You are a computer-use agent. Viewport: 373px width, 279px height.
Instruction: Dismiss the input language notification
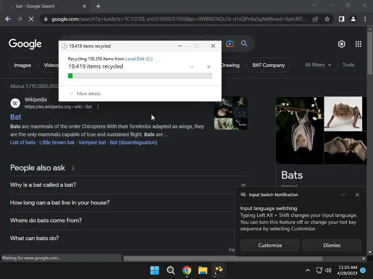331,245
